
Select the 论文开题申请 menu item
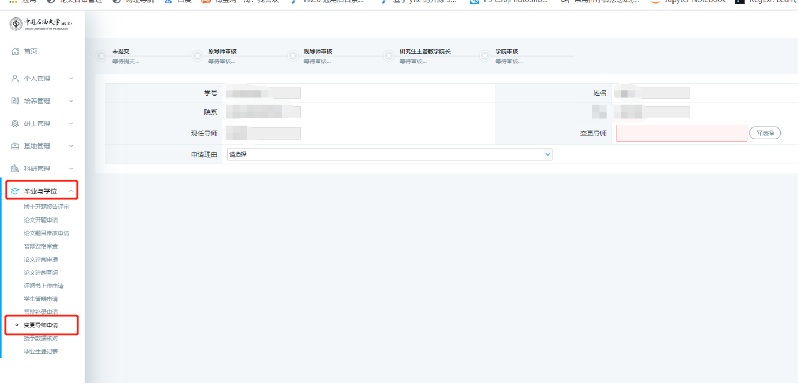pyautogui.click(x=42, y=220)
